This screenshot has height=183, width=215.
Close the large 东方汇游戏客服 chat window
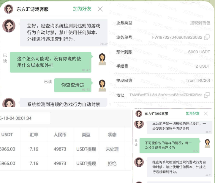(x=100, y=9)
